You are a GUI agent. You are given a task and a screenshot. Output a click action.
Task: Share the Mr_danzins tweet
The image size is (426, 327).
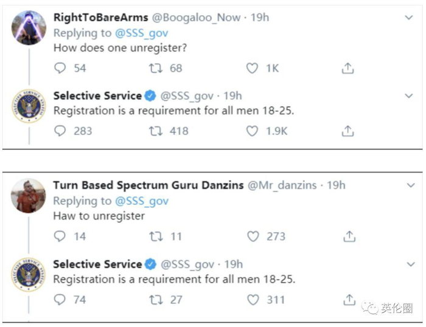(x=349, y=236)
